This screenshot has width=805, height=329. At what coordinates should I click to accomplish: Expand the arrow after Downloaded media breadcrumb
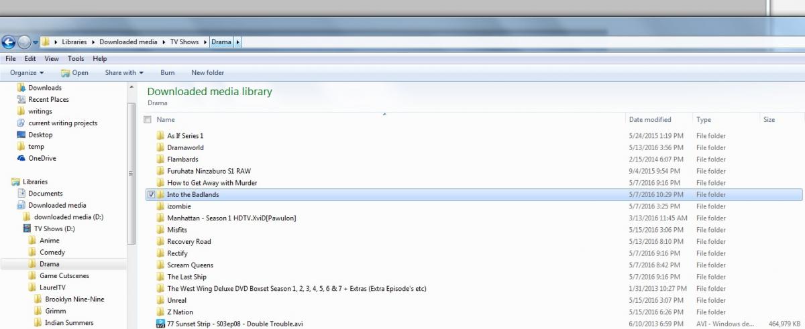[x=164, y=42]
